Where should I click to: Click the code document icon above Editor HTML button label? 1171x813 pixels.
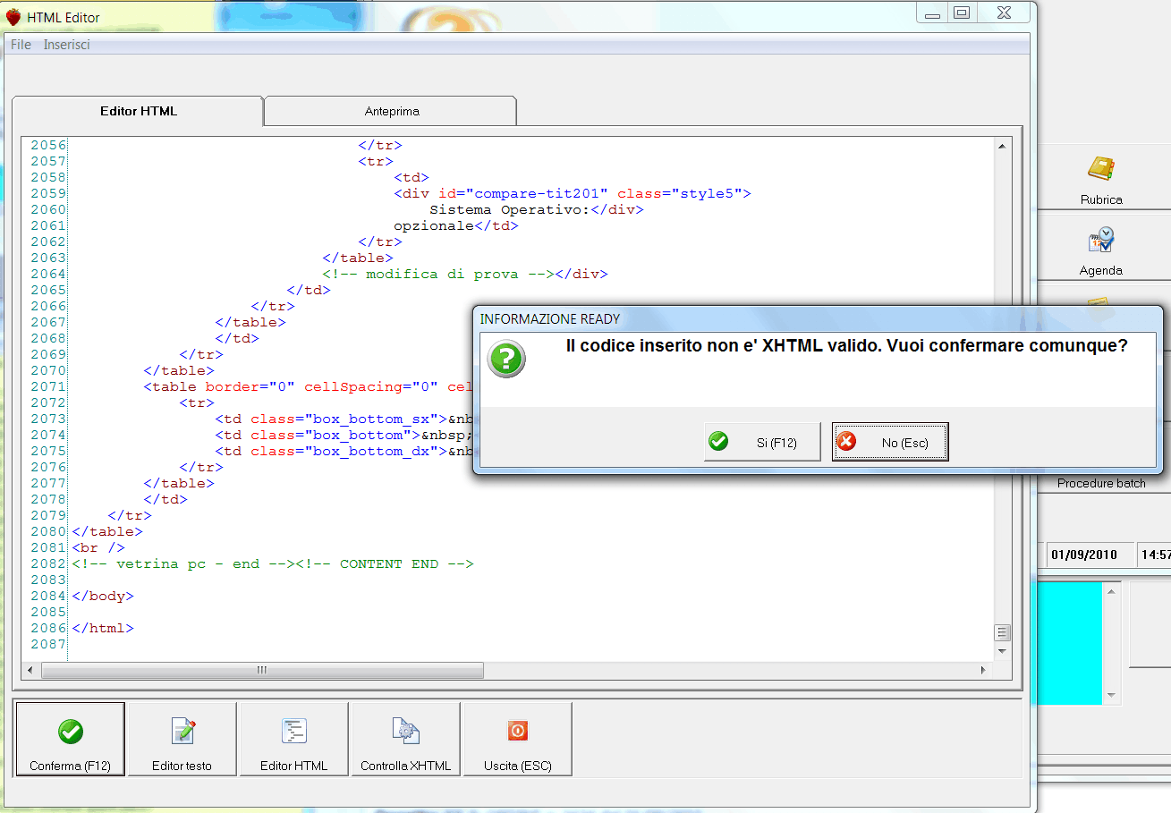pos(293,731)
